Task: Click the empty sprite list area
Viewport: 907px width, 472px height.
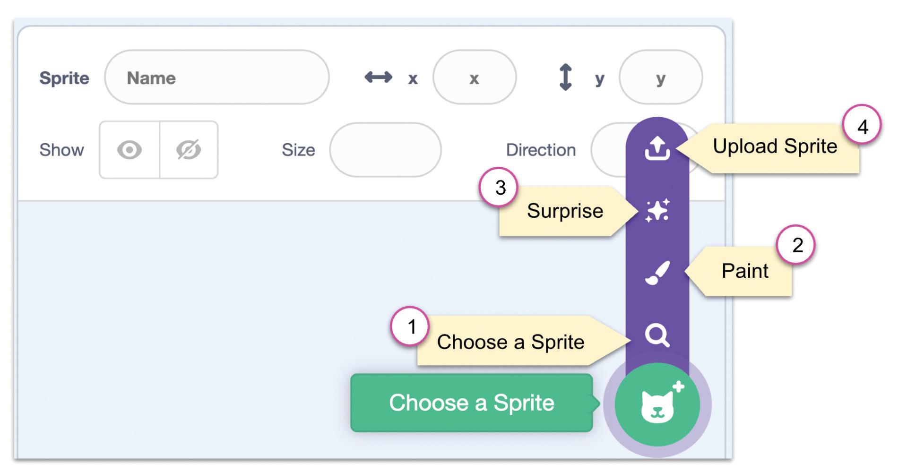Action: pyautogui.click(x=189, y=307)
